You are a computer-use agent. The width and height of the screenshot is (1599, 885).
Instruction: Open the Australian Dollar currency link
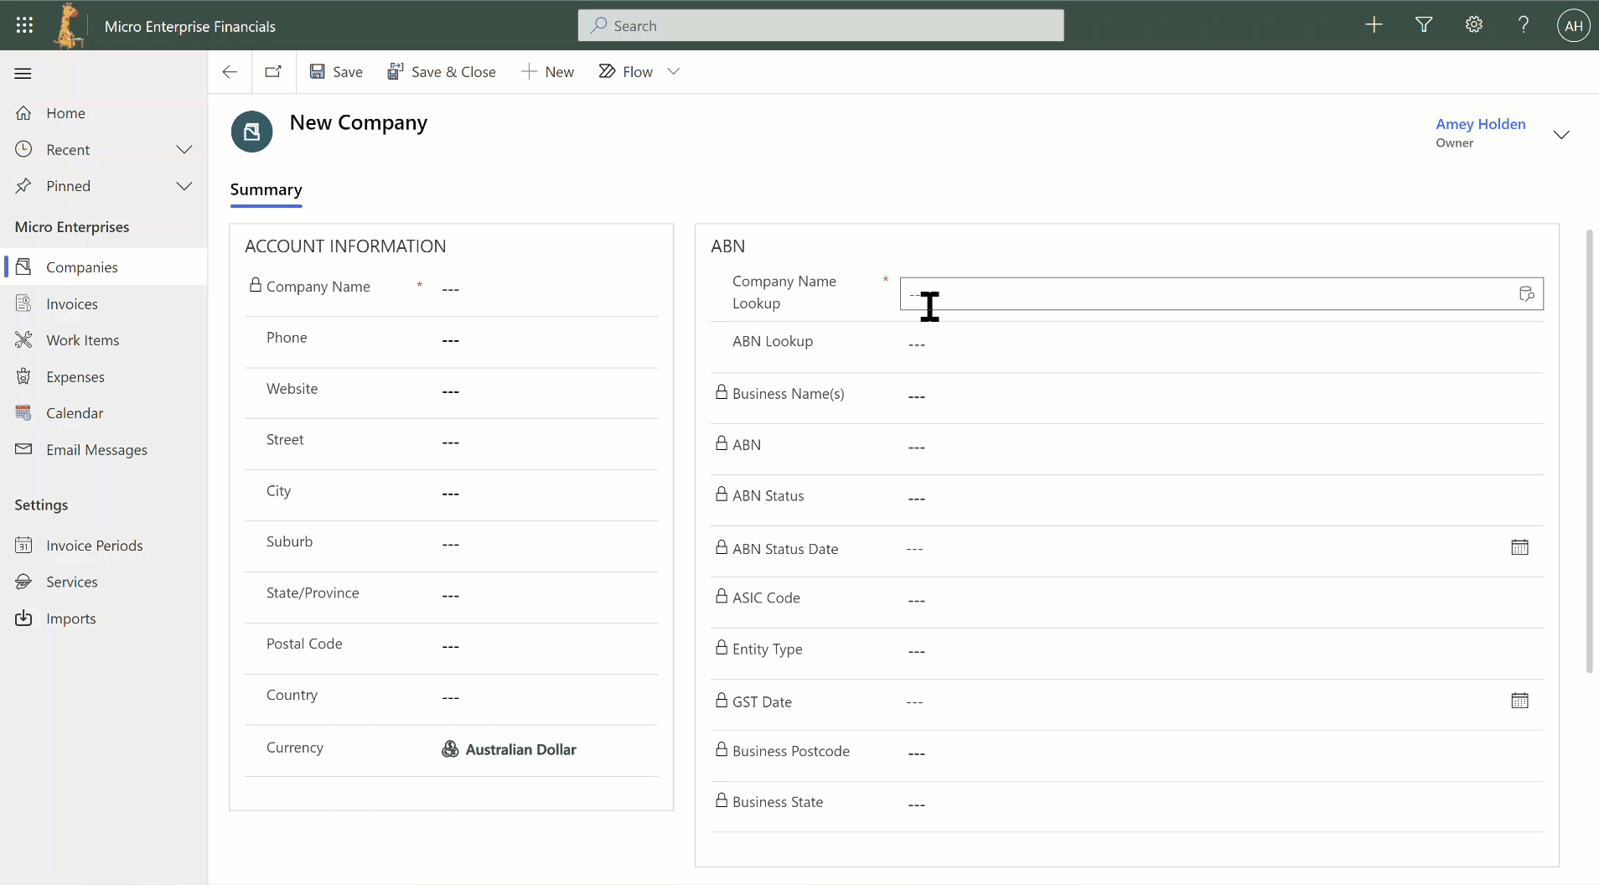pos(520,750)
